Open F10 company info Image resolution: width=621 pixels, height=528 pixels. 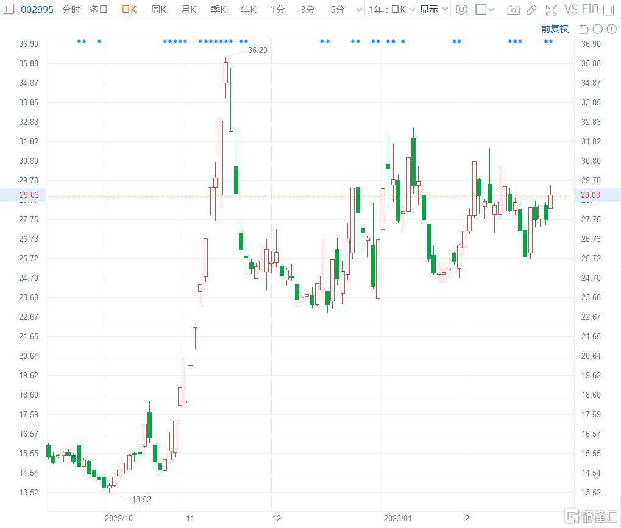click(590, 9)
